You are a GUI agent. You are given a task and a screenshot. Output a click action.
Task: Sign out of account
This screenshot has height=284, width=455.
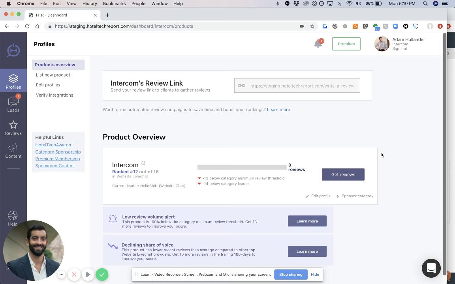click(400, 49)
